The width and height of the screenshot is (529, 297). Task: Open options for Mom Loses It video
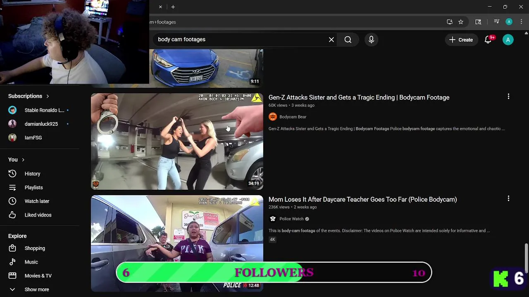pos(508,198)
